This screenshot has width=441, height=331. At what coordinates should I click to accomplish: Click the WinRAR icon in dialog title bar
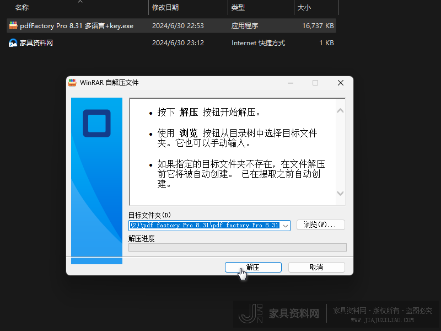[73, 82]
